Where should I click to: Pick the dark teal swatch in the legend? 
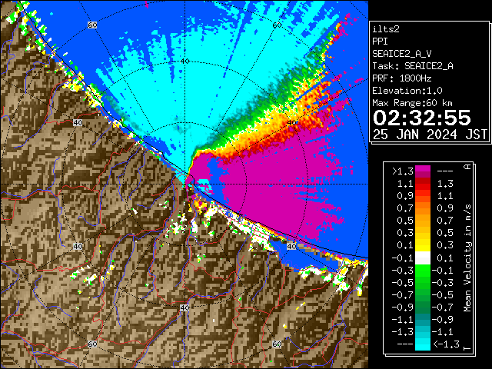click(x=423, y=317)
